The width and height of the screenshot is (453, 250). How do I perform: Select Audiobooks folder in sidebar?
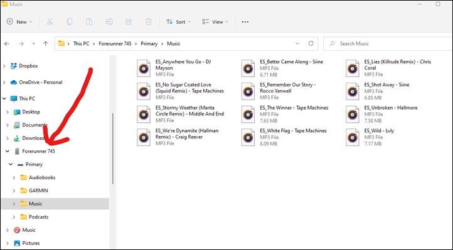pos(42,177)
